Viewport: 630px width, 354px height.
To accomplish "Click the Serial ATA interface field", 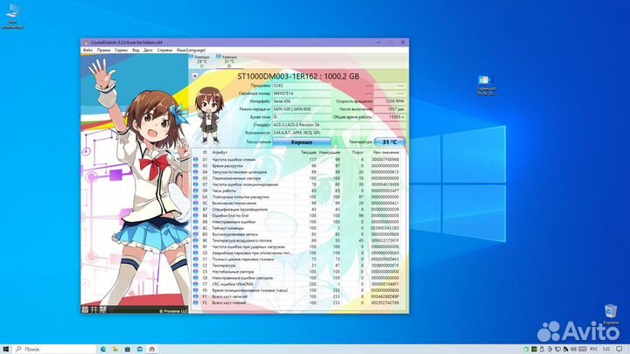I will pos(302,101).
